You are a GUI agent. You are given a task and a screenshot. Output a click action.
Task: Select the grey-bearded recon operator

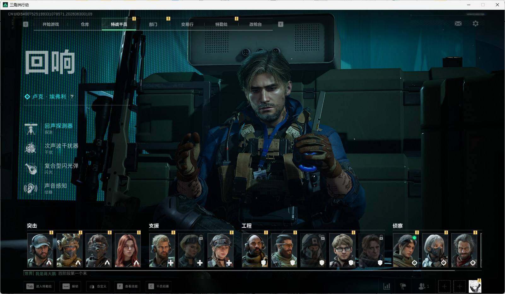pyautogui.click(x=464, y=250)
